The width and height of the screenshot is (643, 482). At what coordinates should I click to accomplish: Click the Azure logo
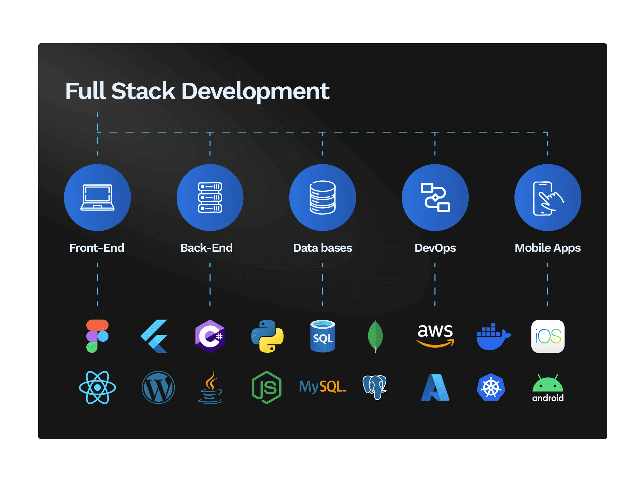[435, 388]
